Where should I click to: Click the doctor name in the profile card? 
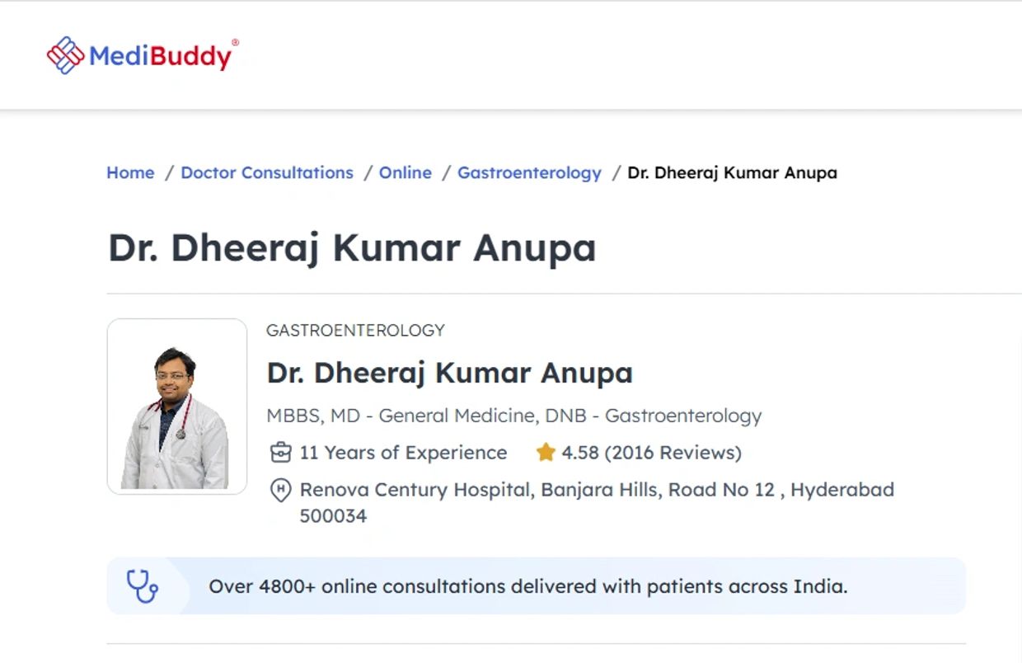click(450, 373)
